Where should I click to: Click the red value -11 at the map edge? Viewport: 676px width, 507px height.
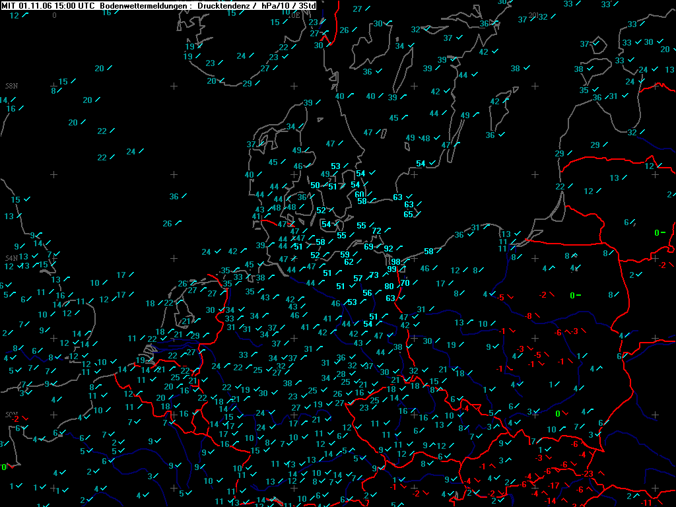point(647,503)
